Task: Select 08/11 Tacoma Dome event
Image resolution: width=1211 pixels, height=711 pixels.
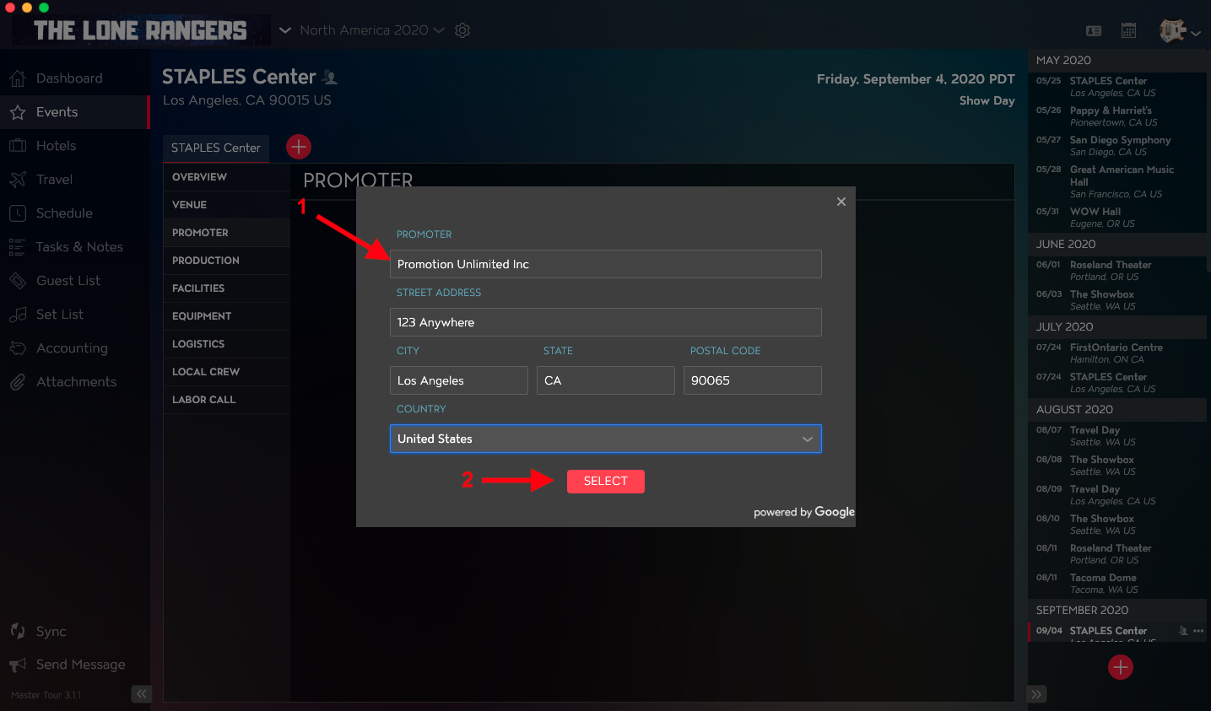Action: pos(1117,584)
